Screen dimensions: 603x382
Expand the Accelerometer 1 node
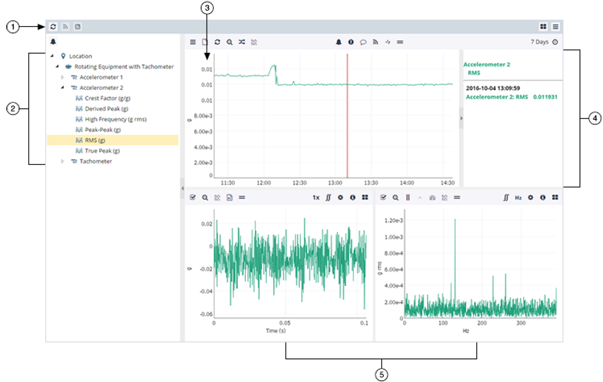tap(63, 77)
